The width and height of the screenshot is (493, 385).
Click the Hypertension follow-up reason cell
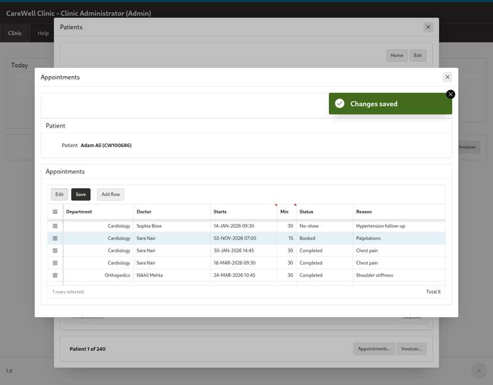coord(399,226)
